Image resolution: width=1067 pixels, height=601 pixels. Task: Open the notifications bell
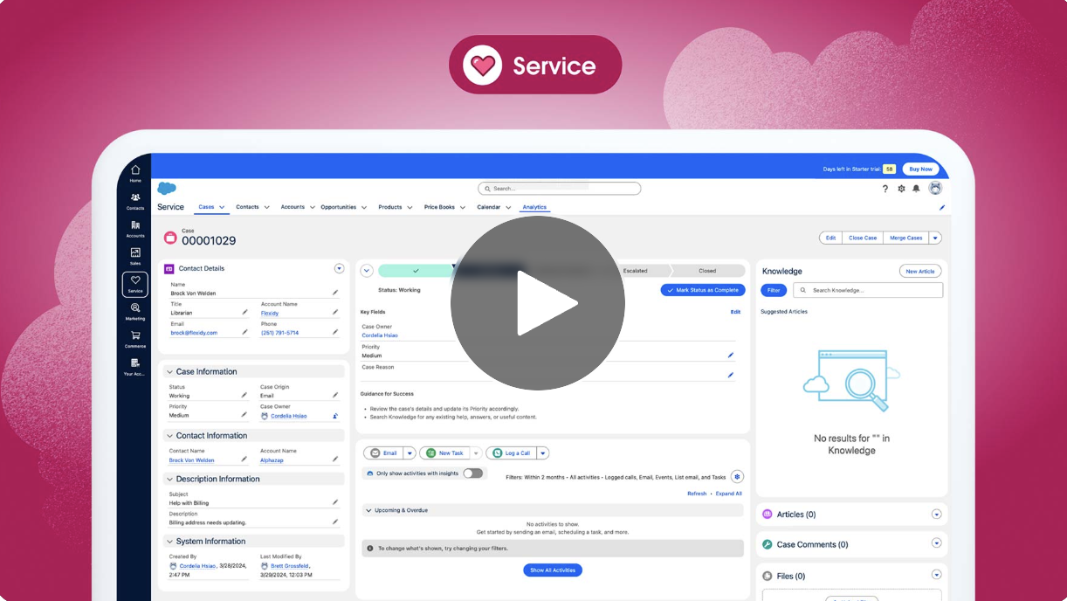pyautogui.click(x=916, y=189)
